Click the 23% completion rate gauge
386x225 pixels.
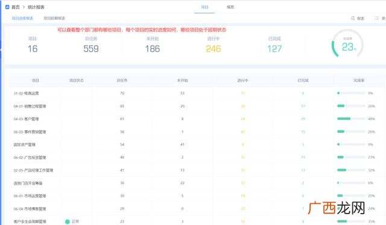[347, 44]
